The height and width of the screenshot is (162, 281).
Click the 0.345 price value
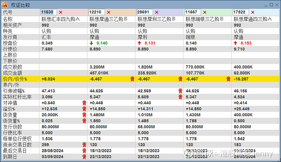click(x=47, y=43)
